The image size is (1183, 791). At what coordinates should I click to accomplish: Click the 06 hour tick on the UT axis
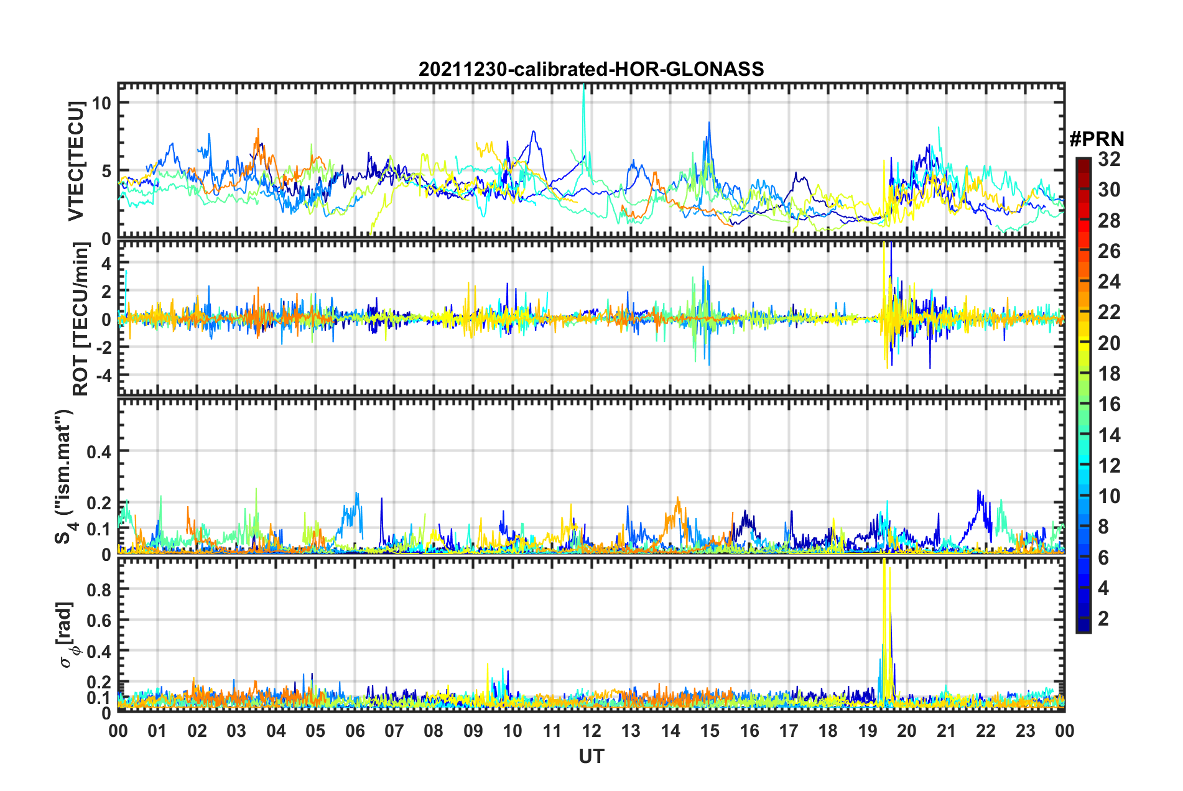355,731
